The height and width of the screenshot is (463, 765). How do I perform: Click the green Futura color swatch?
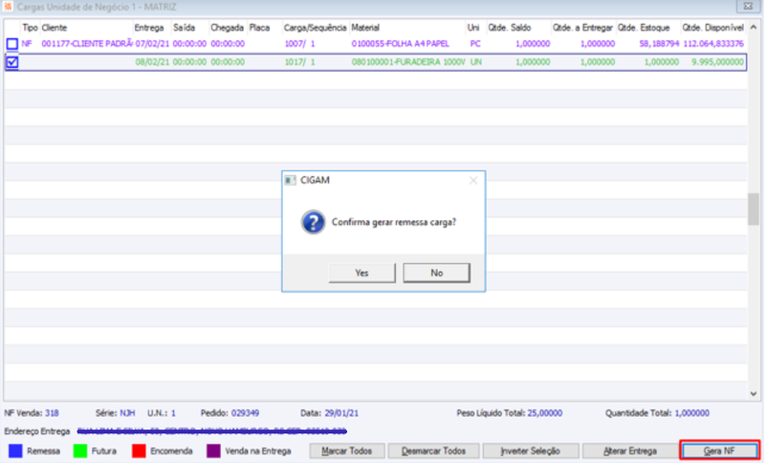80,451
